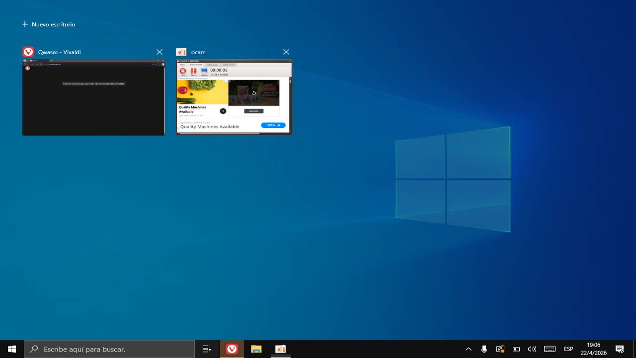Open the battery status icon
This screenshot has height=358, width=636.
[x=516, y=349]
